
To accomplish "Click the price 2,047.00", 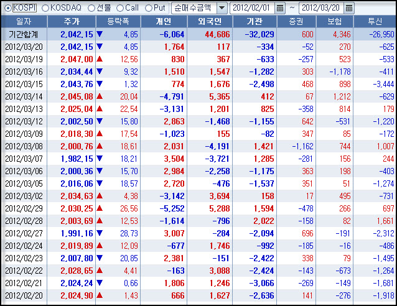I will pyautogui.click(x=77, y=59).
